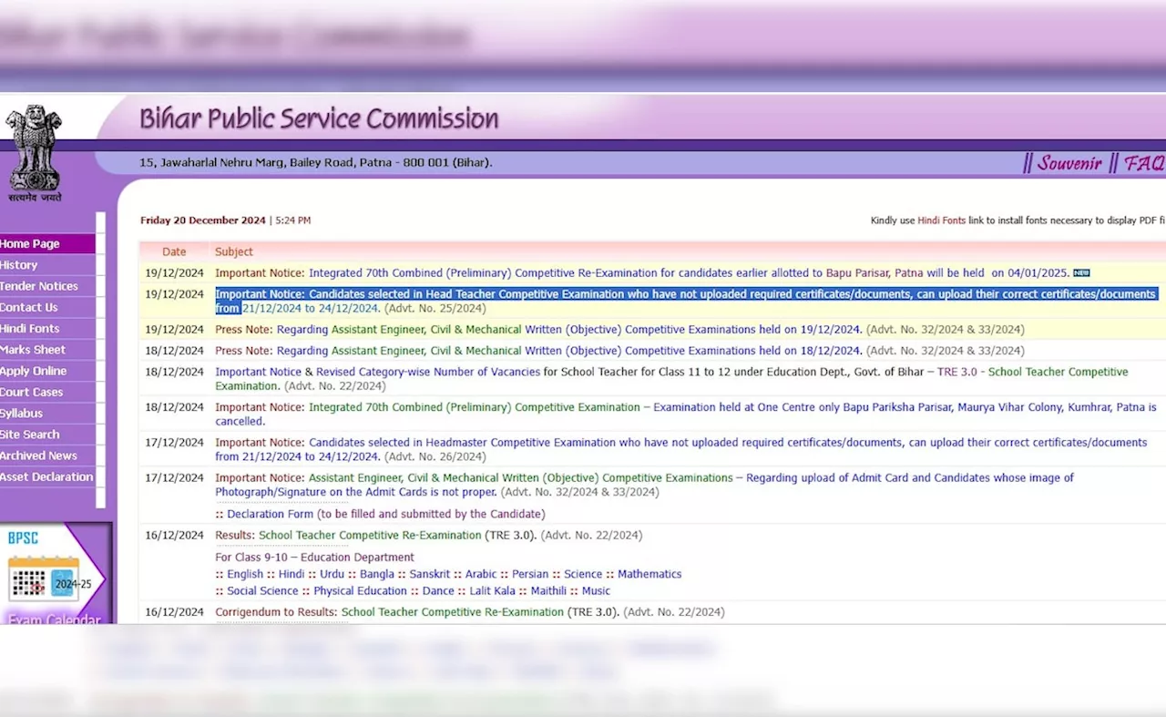1166x717 pixels.
Task: Open the Urdu result link
Action: pos(332,574)
